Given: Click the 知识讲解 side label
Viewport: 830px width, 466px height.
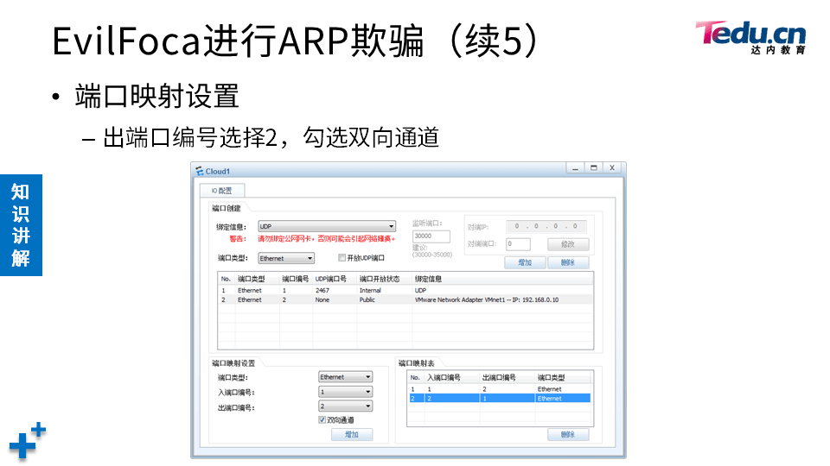Looking at the screenshot, I should (21, 225).
